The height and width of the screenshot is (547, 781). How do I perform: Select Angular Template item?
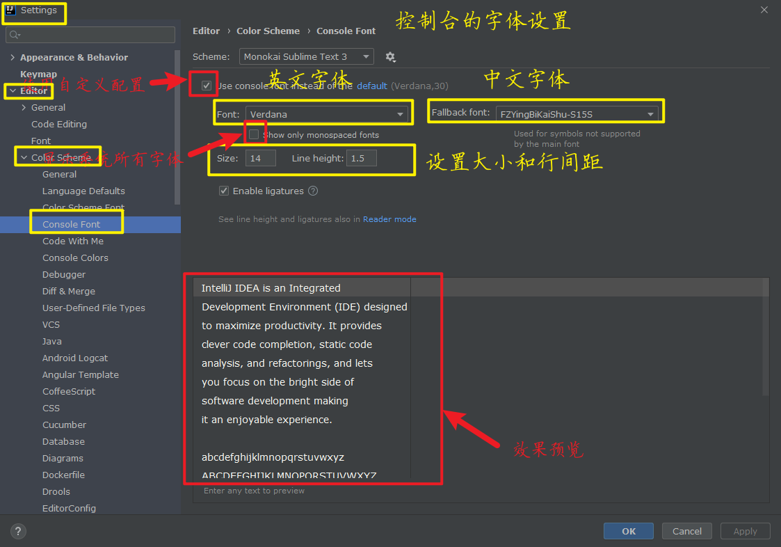[80, 374]
